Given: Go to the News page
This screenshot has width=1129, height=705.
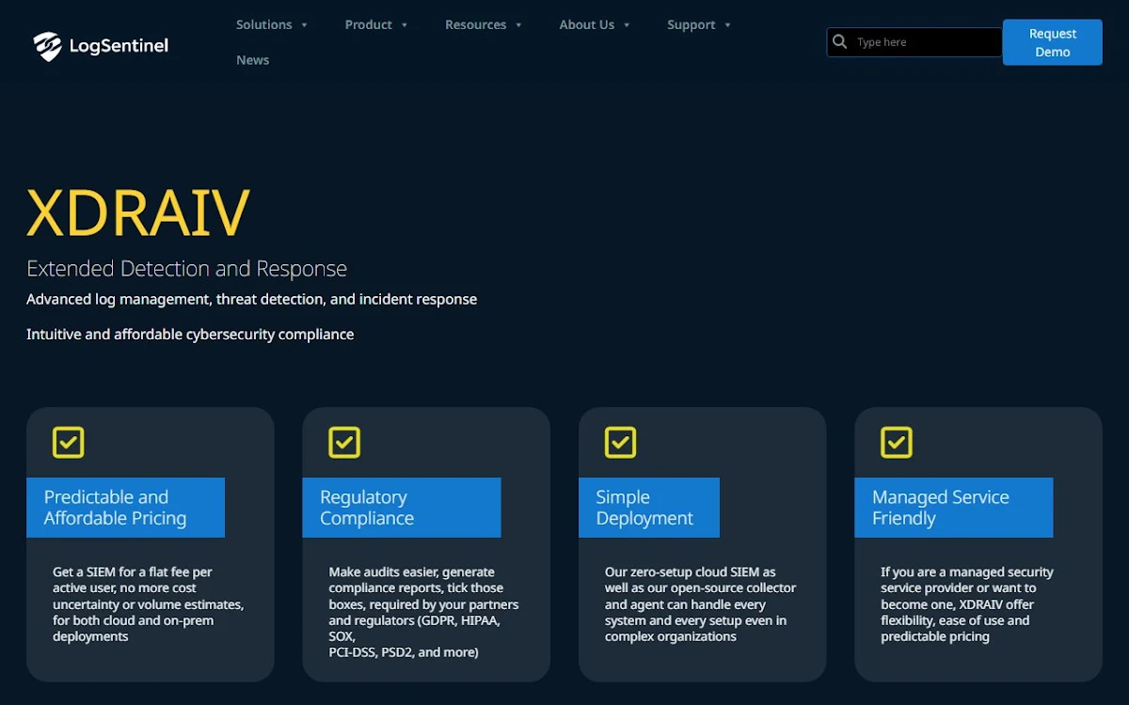Looking at the screenshot, I should pos(253,60).
